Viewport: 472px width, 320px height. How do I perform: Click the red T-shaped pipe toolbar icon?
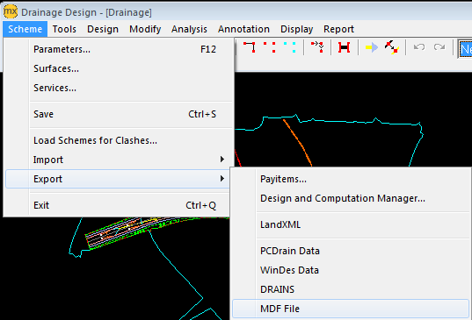coord(250,47)
